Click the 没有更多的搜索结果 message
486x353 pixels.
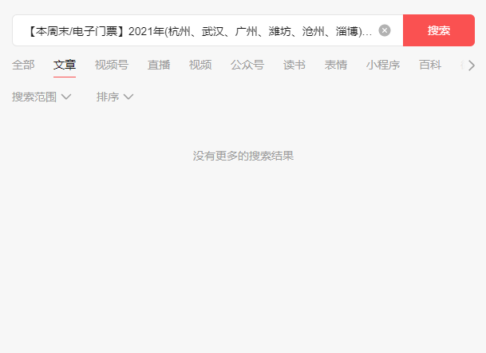[x=243, y=156]
